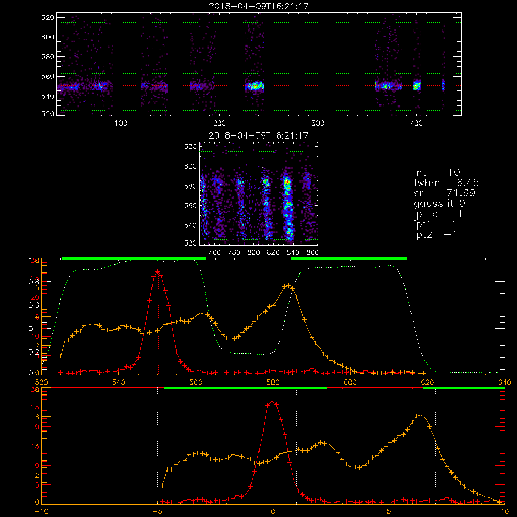The width and height of the screenshot is (517, 517).
Task: Click the '100' x-axis label of top spectrogram
Action: pyautogui.click(x=121, y=124)
